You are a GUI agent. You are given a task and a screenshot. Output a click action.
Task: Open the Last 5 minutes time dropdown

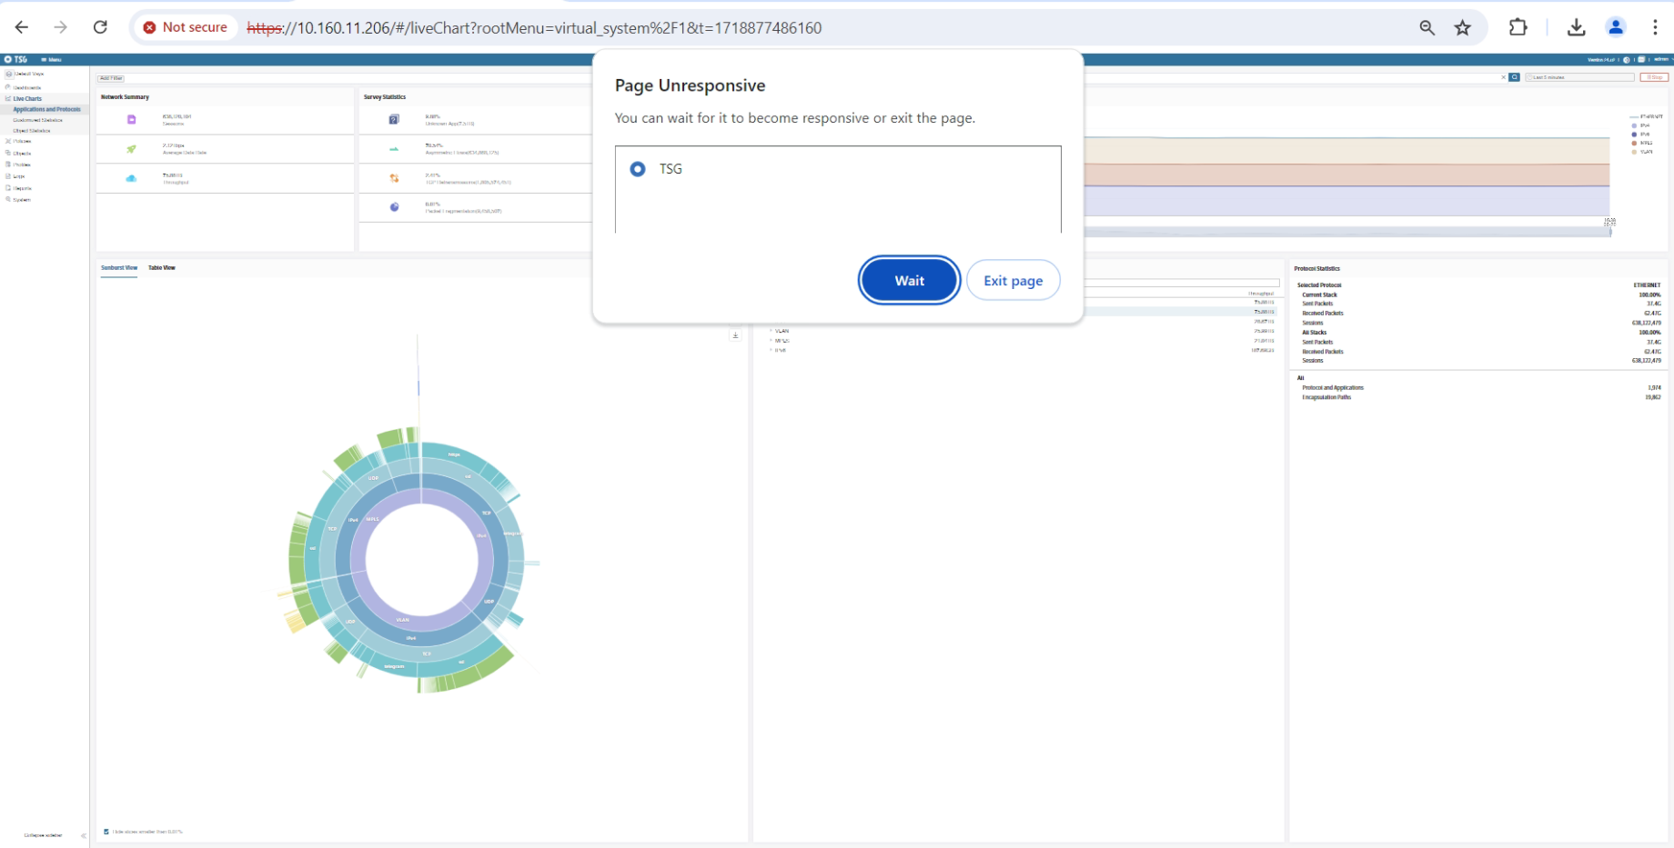coord(1578,77)
